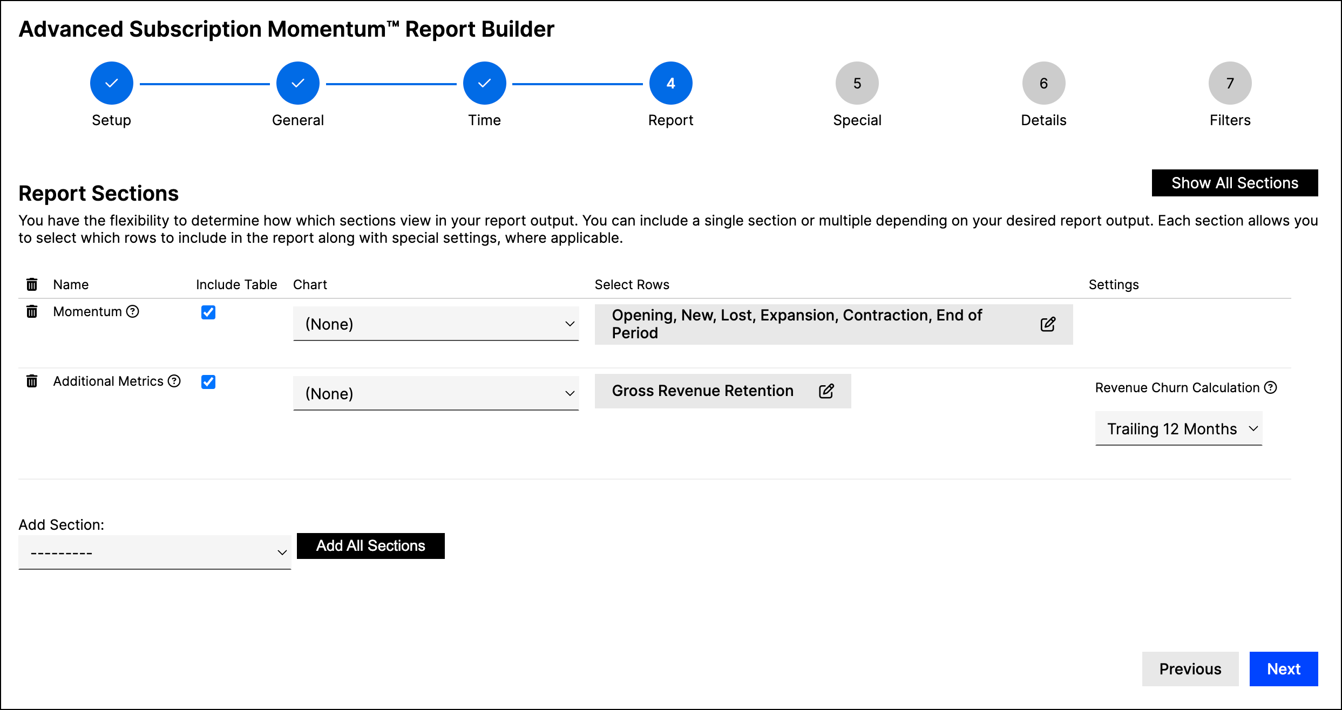Delete the Additional Metrics section with its trash icon

click(x=32, y=381)
